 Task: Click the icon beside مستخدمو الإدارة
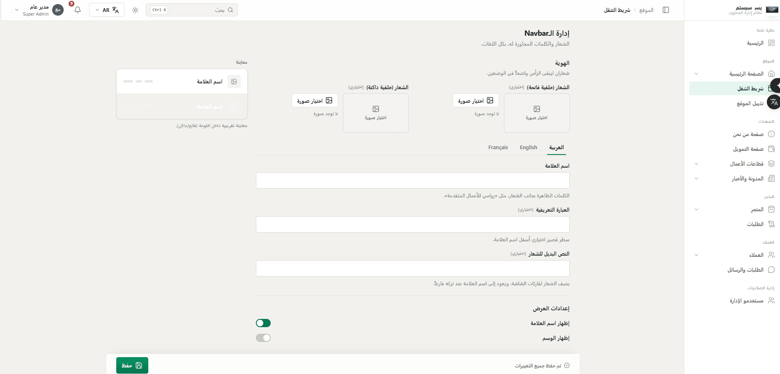click(x=771, y=300)
